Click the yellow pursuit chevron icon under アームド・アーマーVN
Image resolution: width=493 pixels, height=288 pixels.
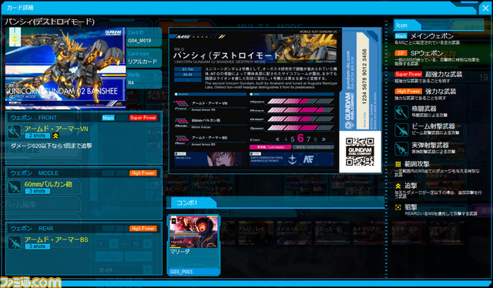[x=55, y=136]
